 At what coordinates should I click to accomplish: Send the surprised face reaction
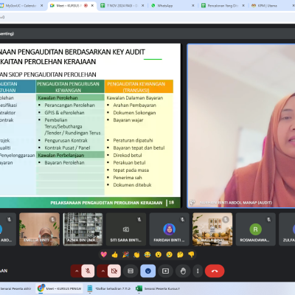(159, 254)
